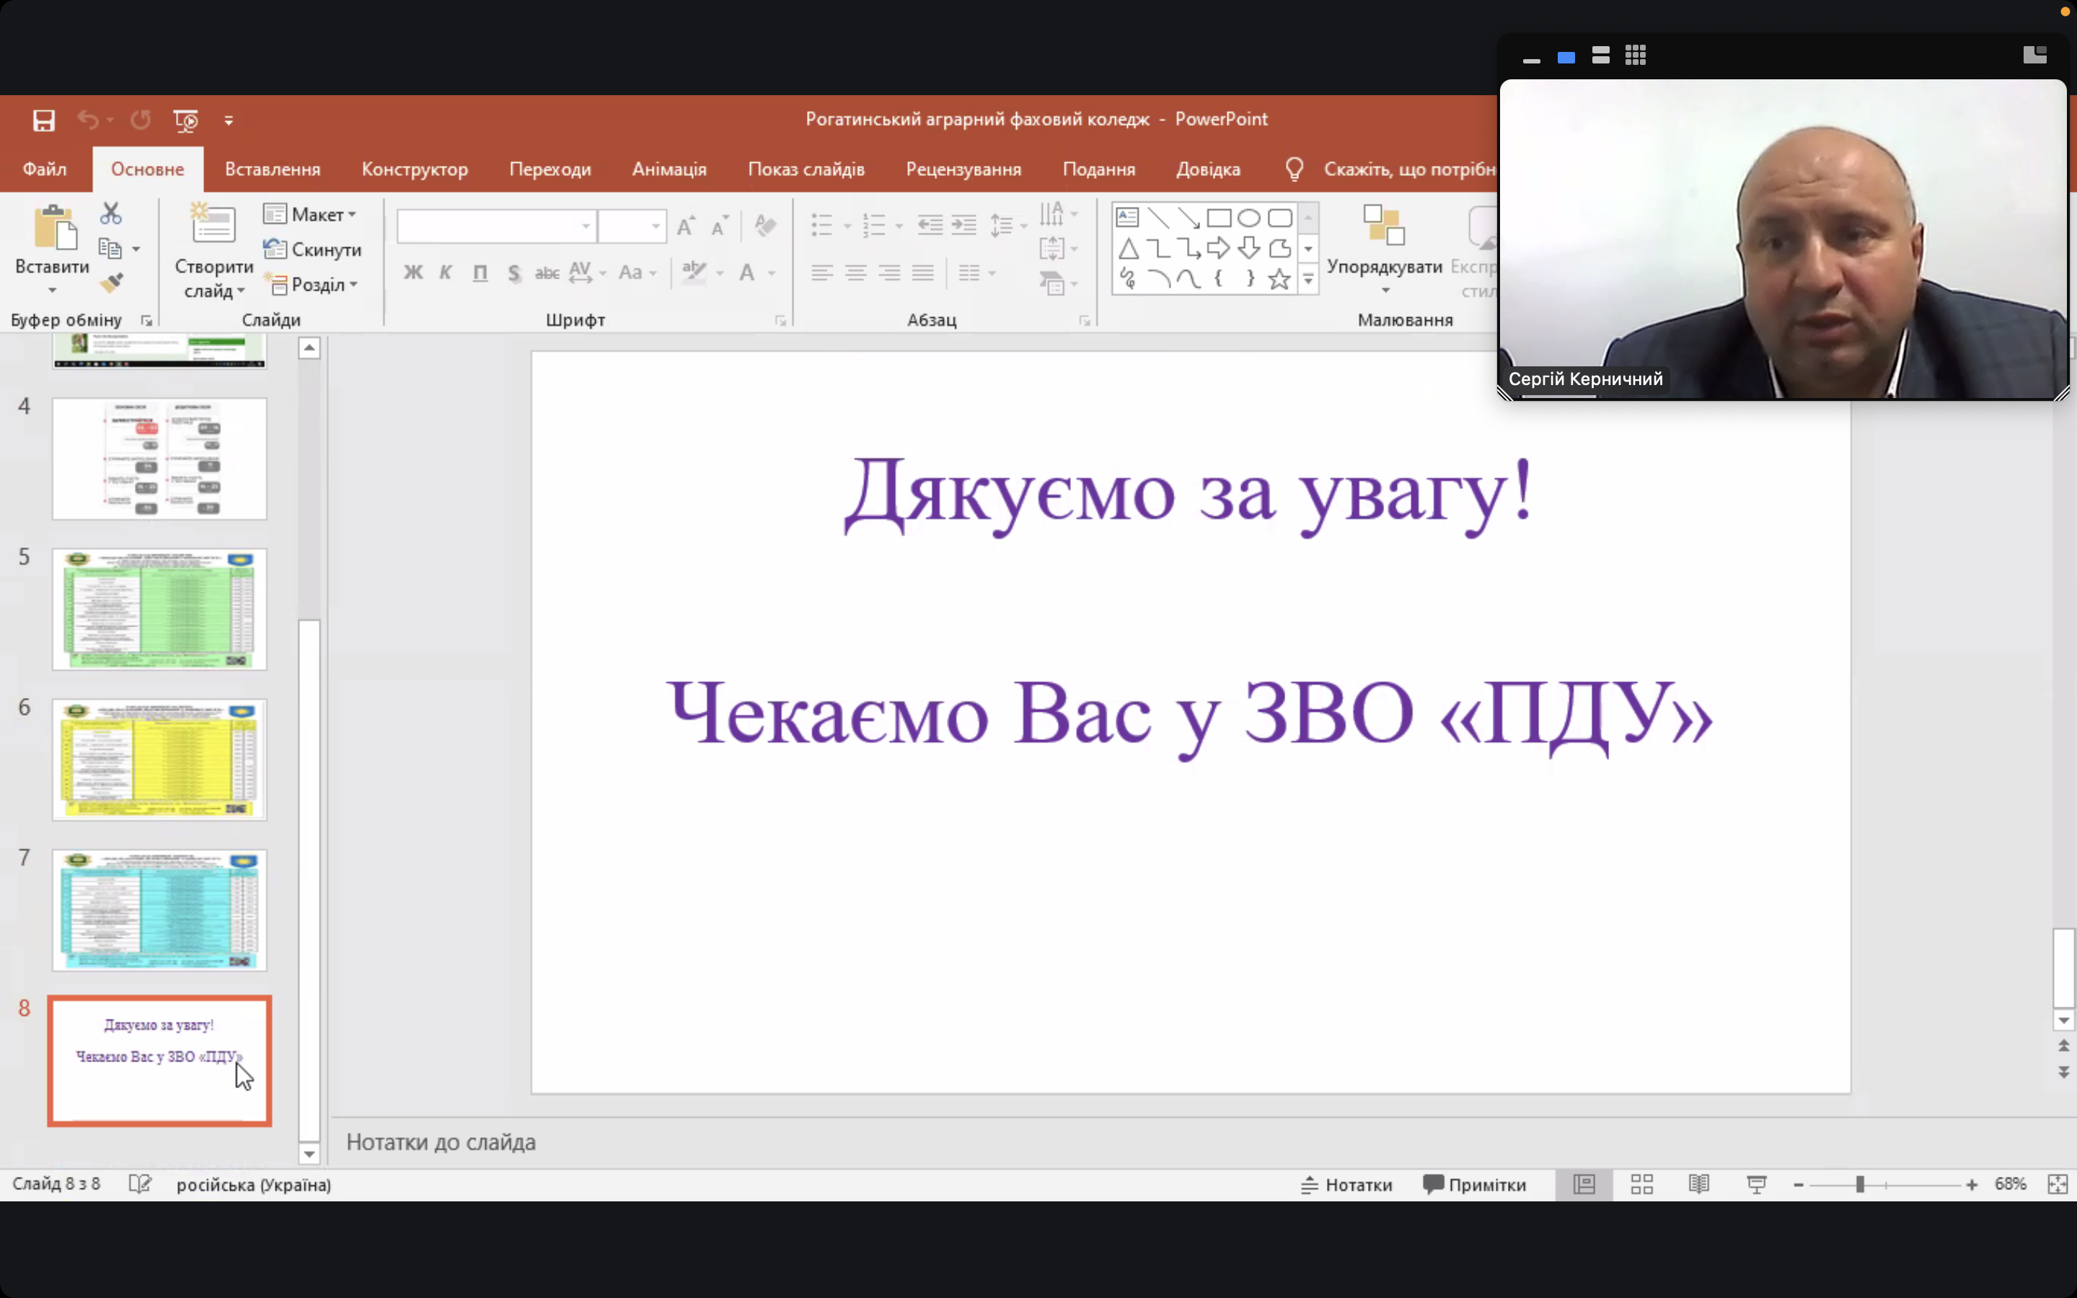Screen dimensions: 2077x1298
Task: Open the Вставлення ribbon tab
Action: (x=272, y=169)
